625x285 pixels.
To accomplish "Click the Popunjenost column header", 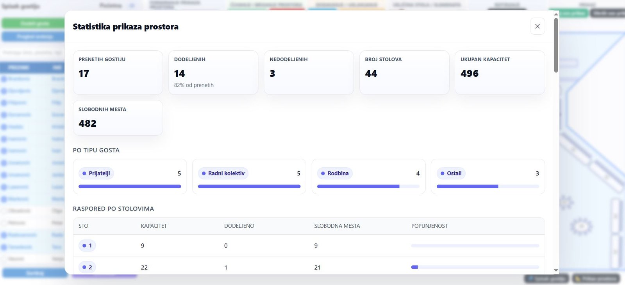I will [429, 226].
